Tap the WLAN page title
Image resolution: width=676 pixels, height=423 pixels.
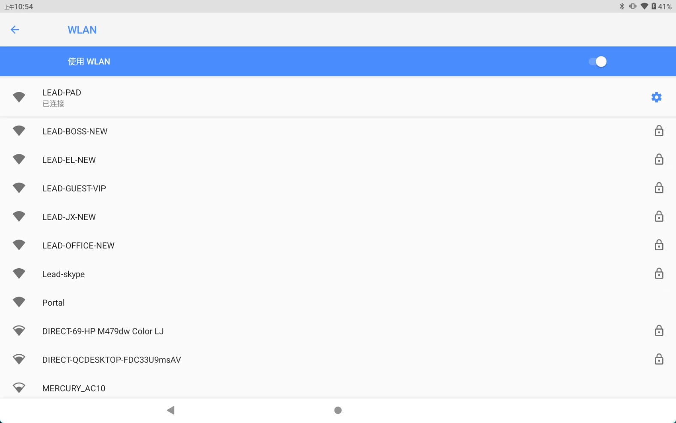(82, 30)
